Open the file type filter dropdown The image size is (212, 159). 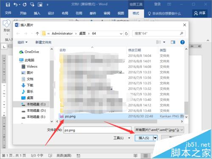(x=159, y=130)
